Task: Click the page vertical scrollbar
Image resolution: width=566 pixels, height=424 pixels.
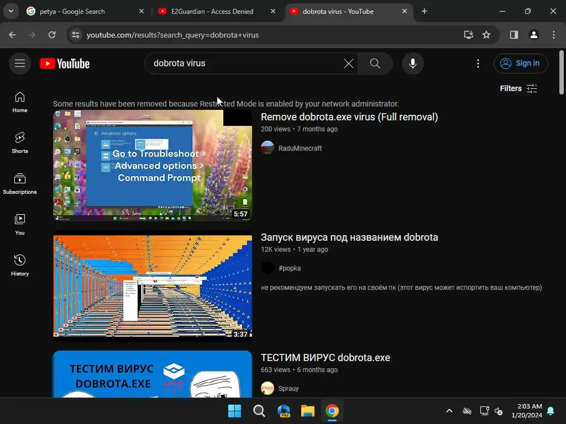Action: click(562, 72)
